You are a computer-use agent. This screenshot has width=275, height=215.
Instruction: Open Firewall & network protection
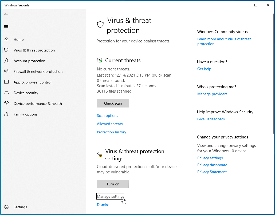tap(38, 71)
